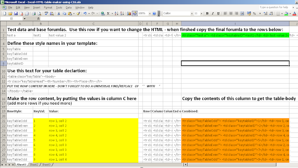Print the sheet using printer icon
298x168 pixels.
pyautogui.click(x=34, y=13)
